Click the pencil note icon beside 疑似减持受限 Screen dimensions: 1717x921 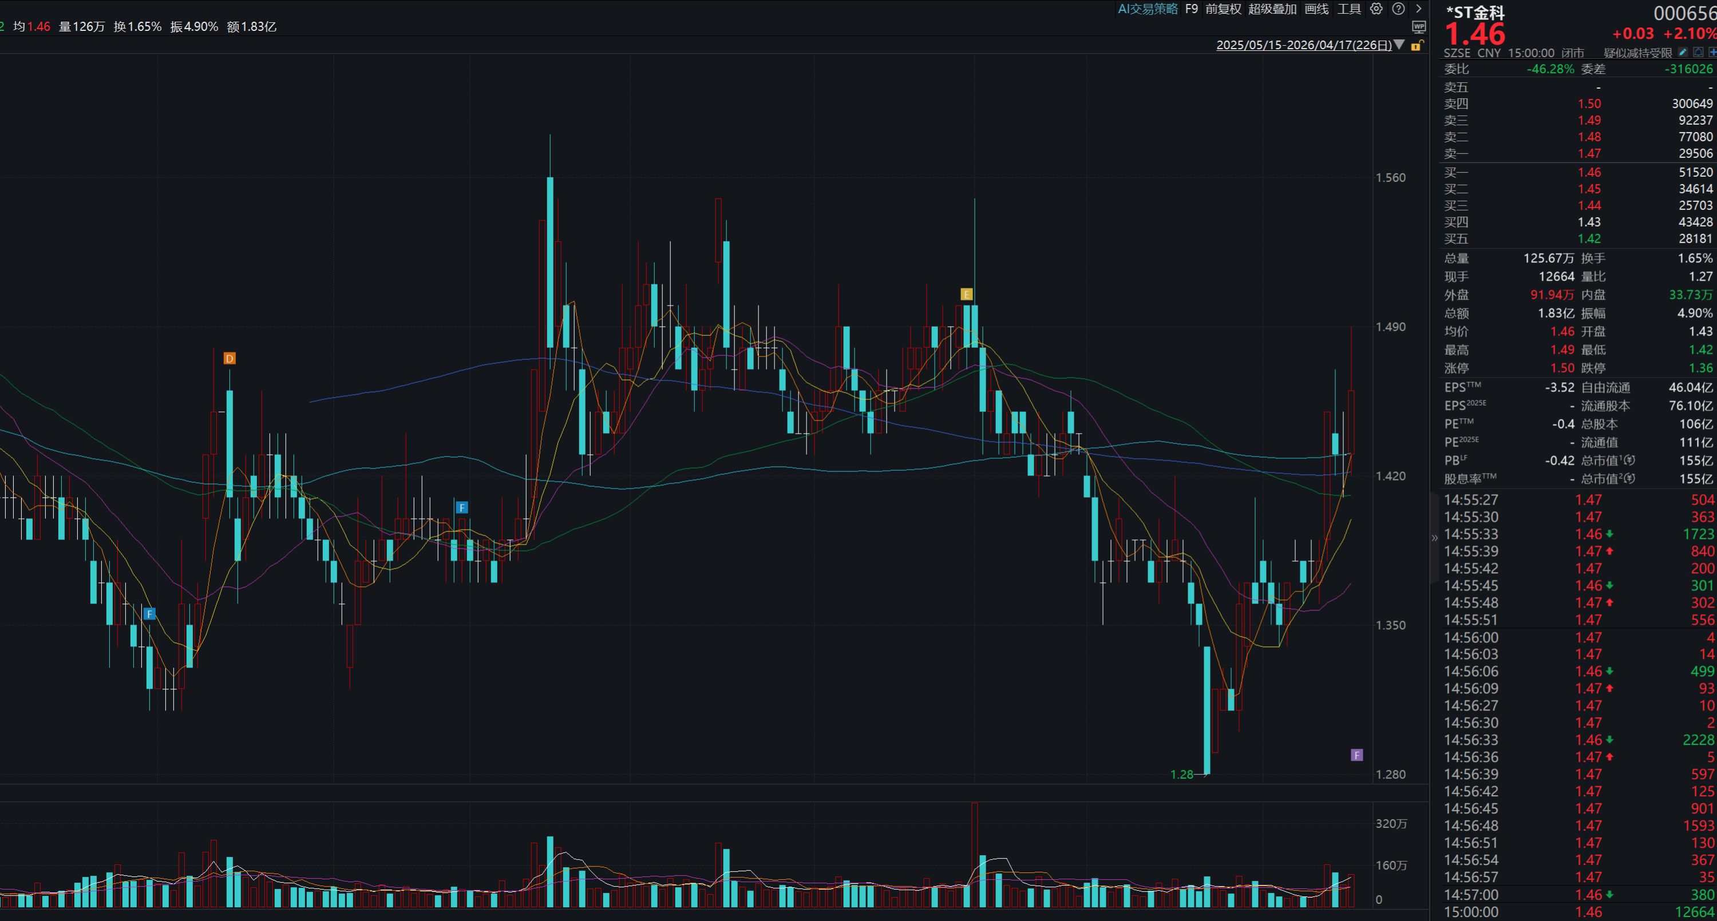1683,52
